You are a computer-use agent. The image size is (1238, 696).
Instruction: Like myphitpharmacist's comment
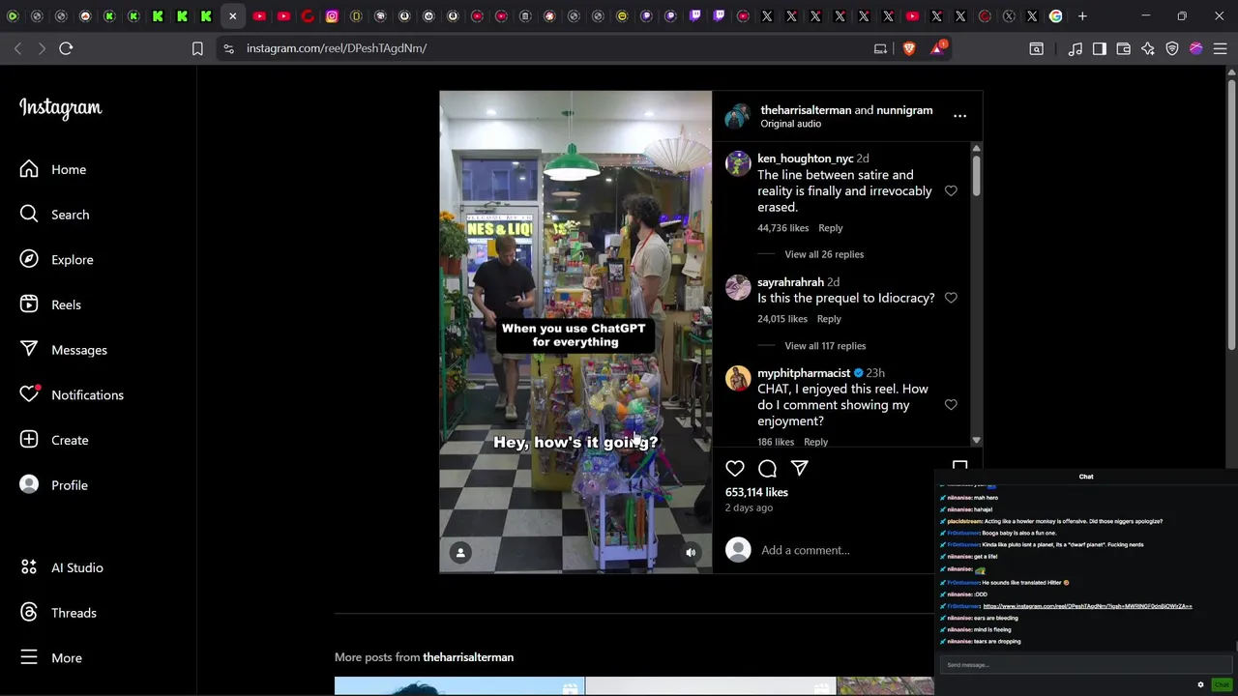951,405
